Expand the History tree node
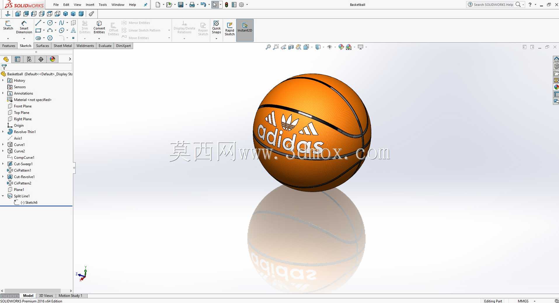This screenshot has height=303, width=559. click(3, 80)
